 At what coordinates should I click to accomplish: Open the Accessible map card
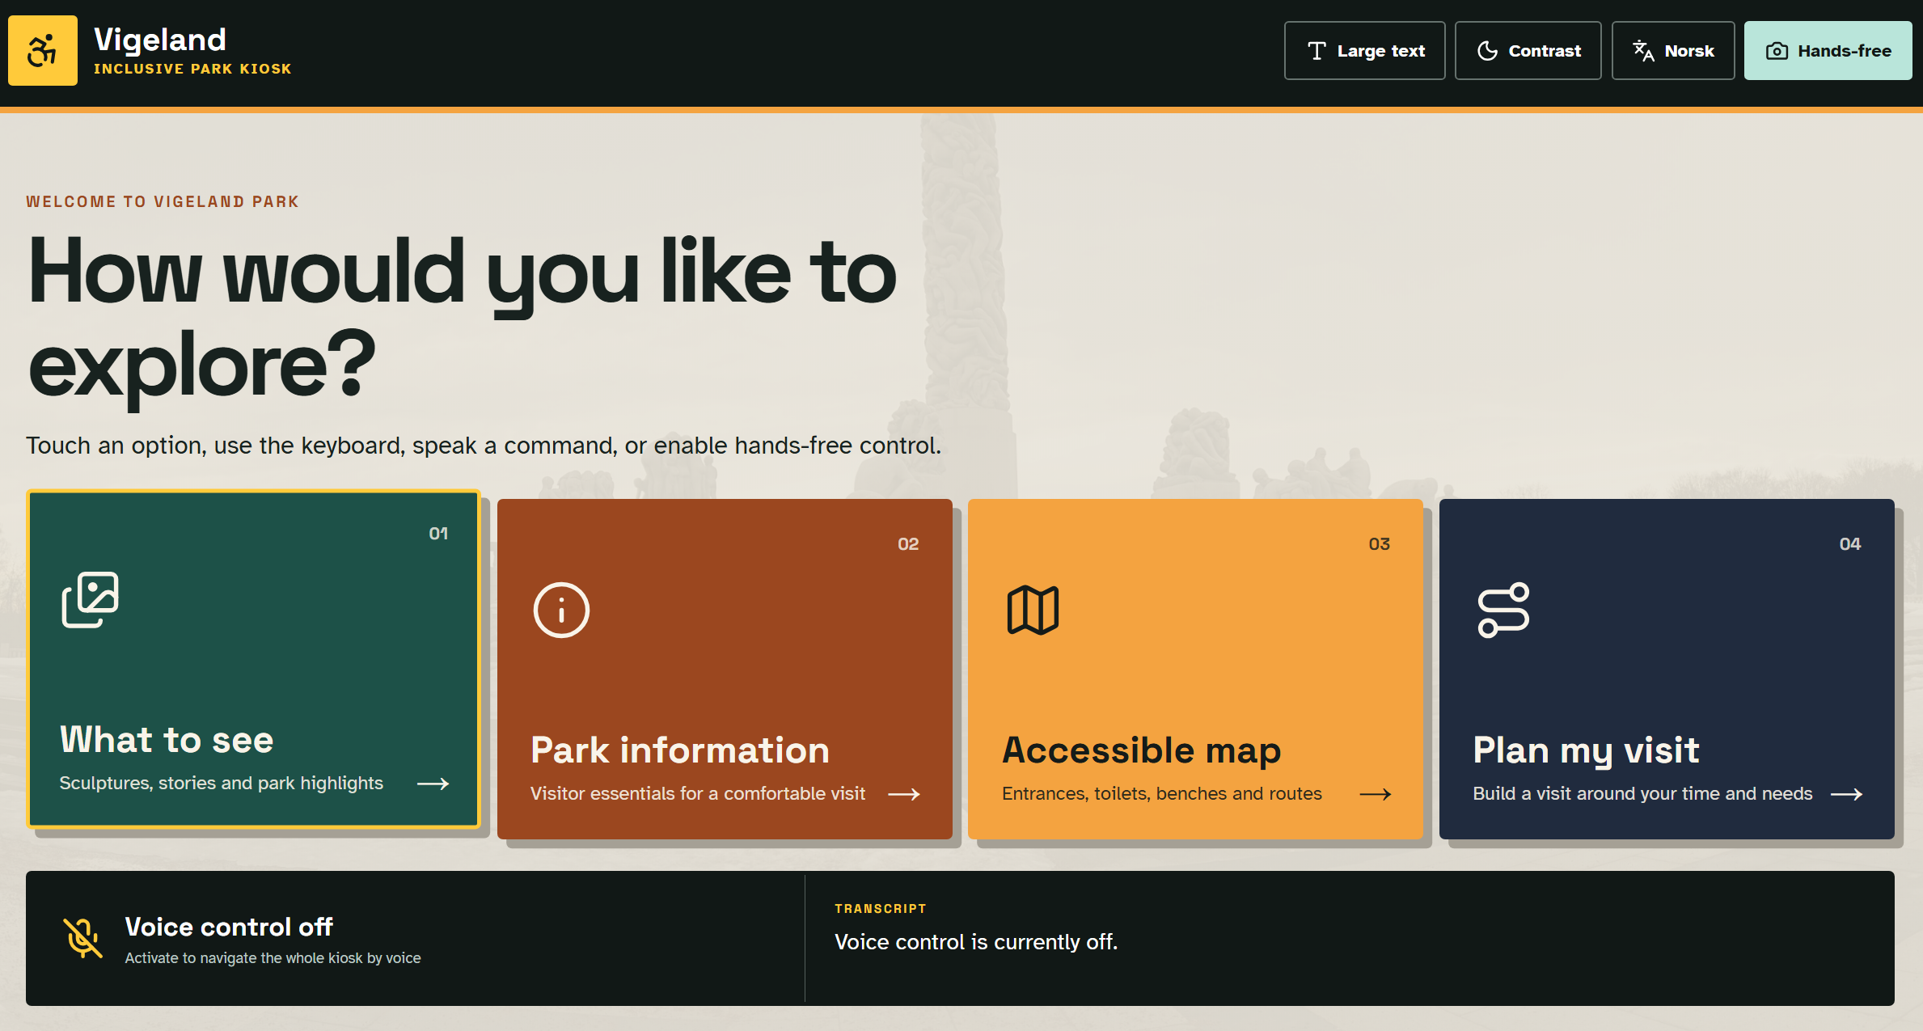click(1195, 669)
